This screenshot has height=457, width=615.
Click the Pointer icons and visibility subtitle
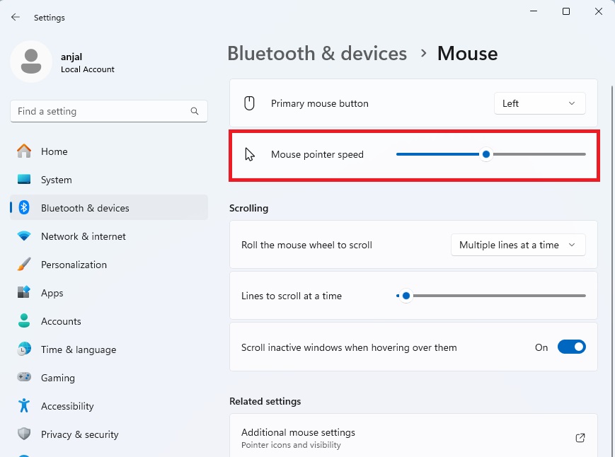291,445
